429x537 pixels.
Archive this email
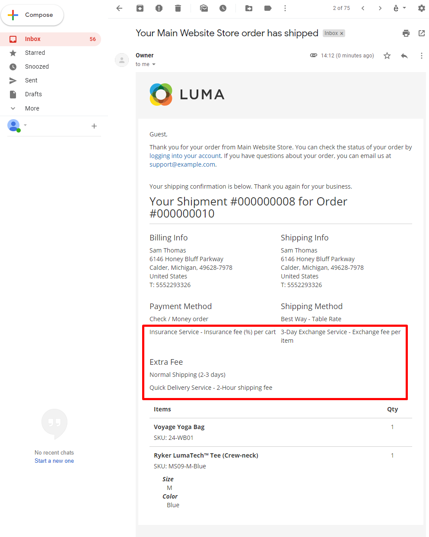pos(140,8)
